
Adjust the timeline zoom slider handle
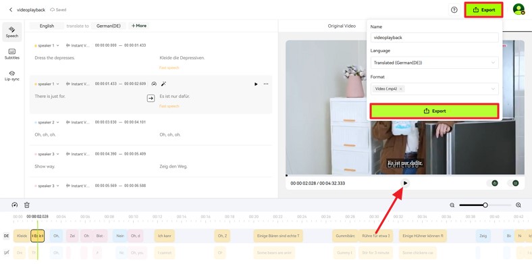click(x=485, y=205)
